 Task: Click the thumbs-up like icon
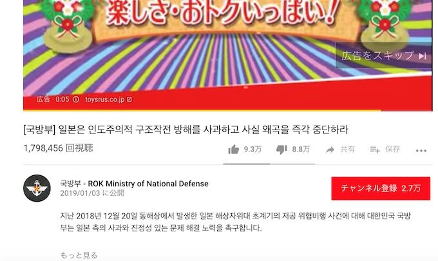coord(234,150)
